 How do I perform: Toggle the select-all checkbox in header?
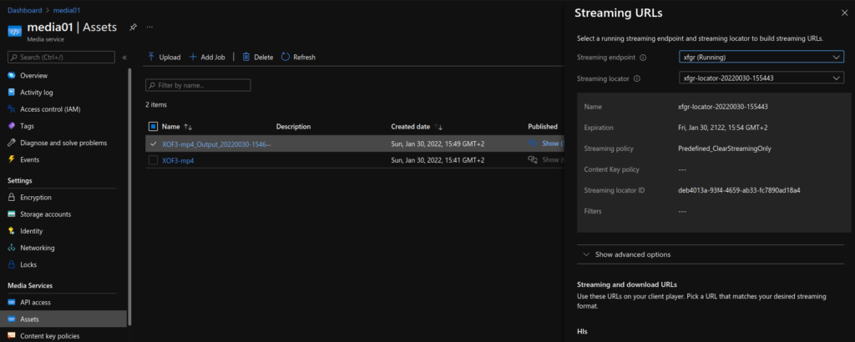154,126
